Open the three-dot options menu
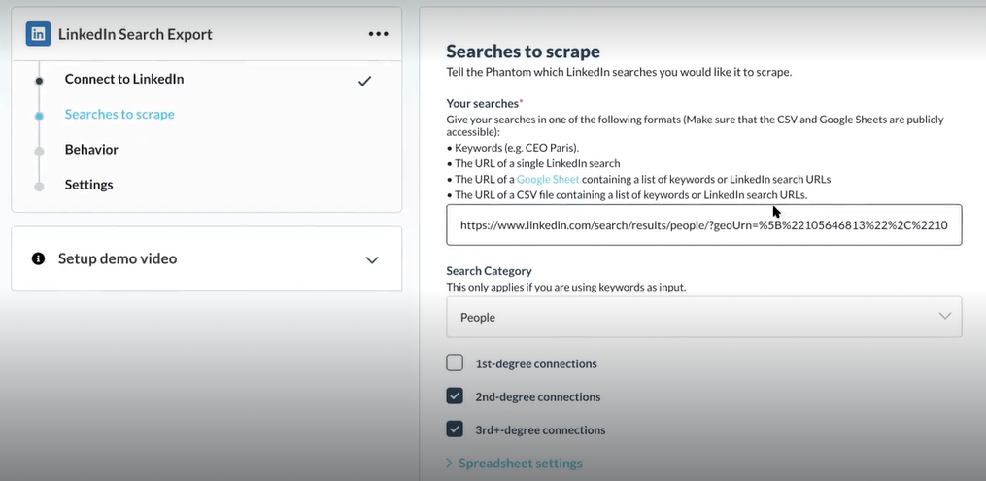This screenshot has width=986, height=481. 378,34
